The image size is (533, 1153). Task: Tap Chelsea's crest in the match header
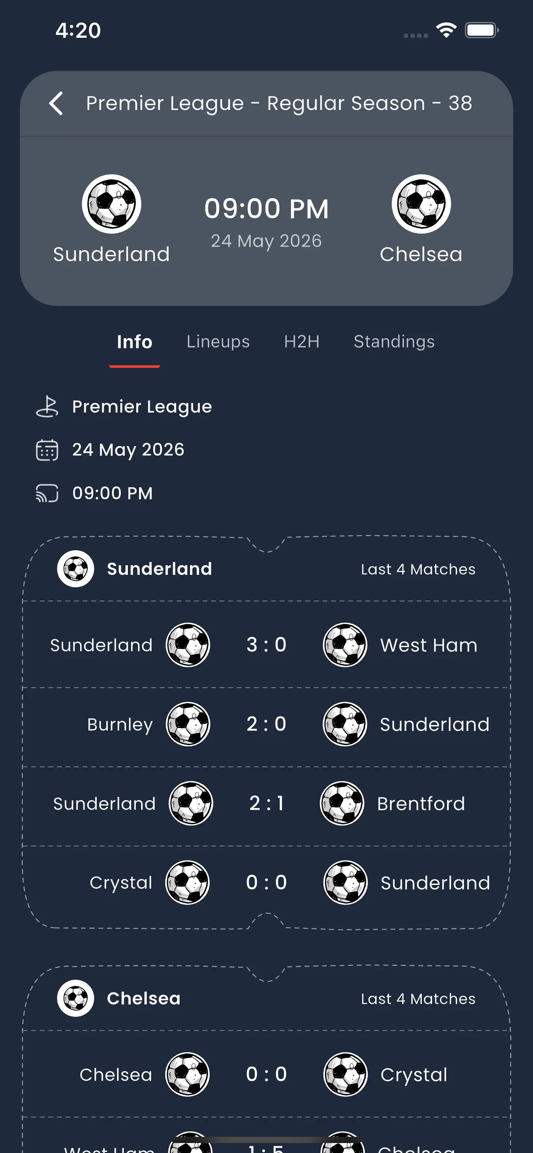pos(421,204)
